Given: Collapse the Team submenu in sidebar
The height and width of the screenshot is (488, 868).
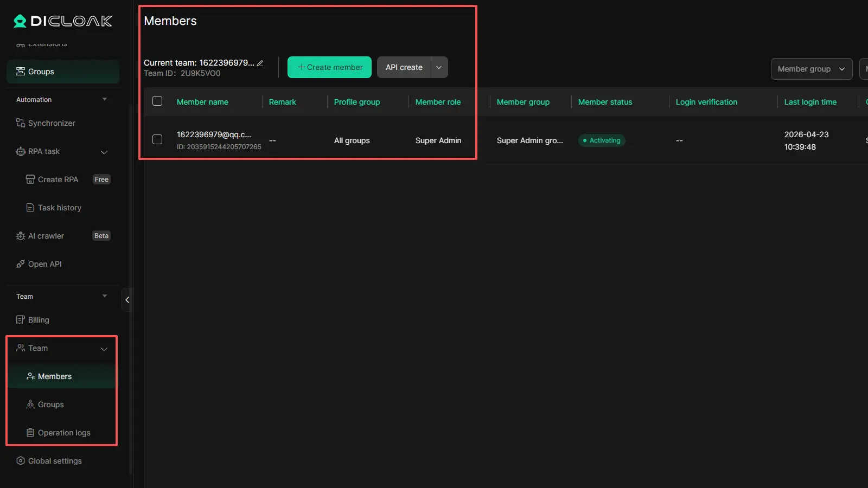Looking at the screenshot, I should (x=104, y=349).
